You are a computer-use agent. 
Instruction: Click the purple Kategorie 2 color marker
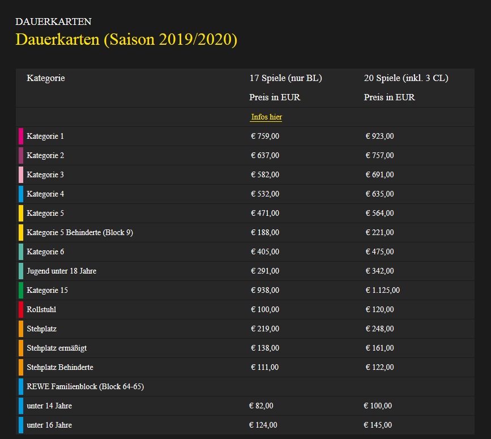[21, 155]
